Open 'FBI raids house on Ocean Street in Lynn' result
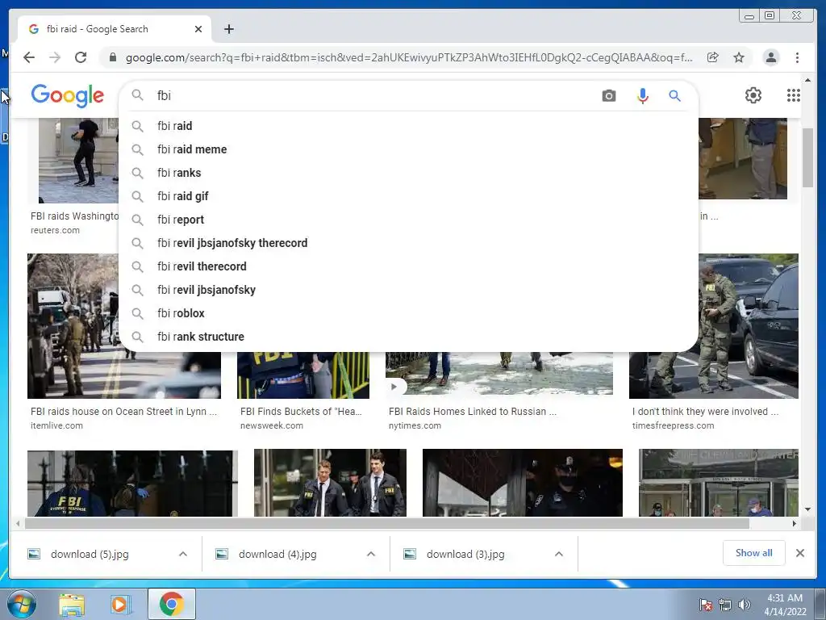The width and height of the screenshot is (826, 620). point(123,411)
